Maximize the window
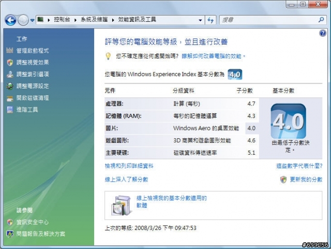Image resolution: width=331 pixels, height=249 pixels. point(303,4)
